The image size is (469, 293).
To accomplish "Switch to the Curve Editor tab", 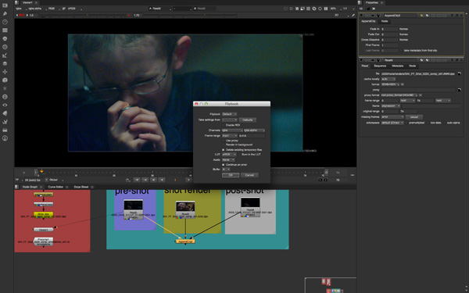I will pos(55,187).
